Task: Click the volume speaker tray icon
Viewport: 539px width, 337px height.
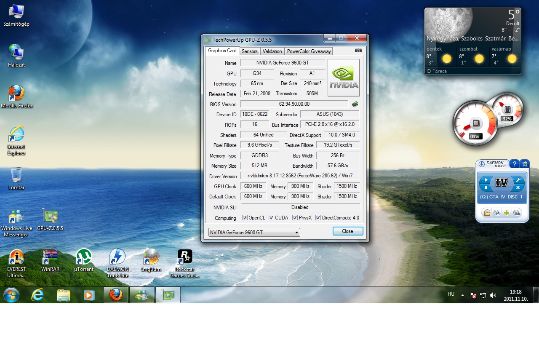Action: coord(493,295)
